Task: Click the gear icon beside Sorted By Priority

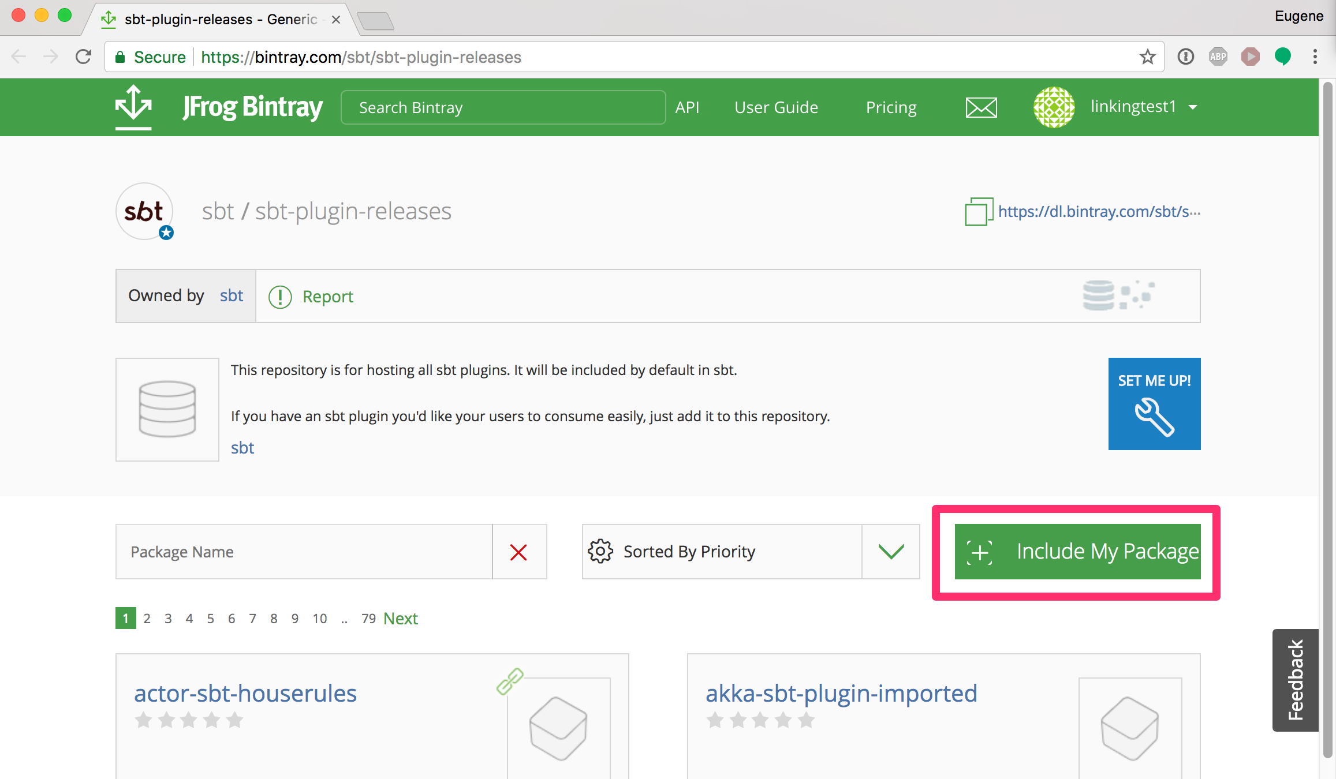Action: pos(600,551)
